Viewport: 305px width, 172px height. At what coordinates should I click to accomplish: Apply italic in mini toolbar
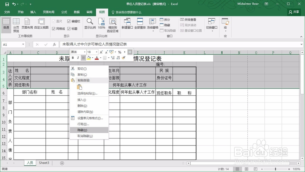(x=78, y=58)
